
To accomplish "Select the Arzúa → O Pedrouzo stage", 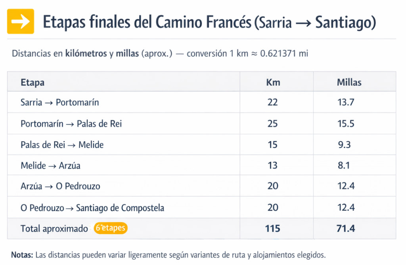I will (x=60, y=186).
